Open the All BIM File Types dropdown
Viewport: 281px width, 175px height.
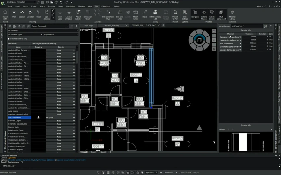pos(25,34)
